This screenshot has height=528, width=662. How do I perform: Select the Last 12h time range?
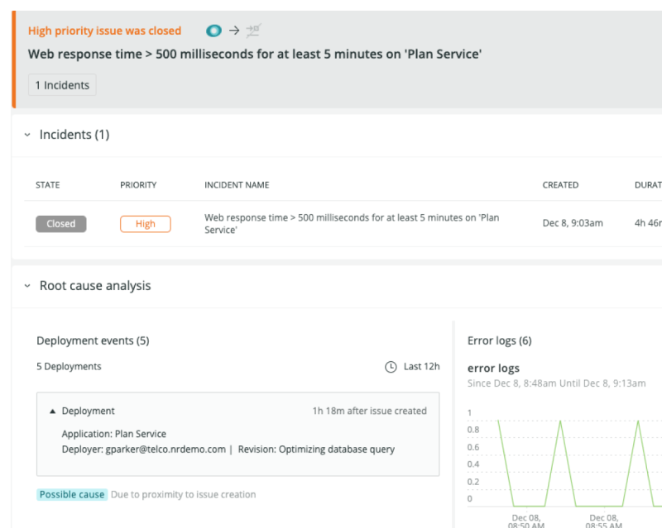pyautogui.click(x=421, y=367)
